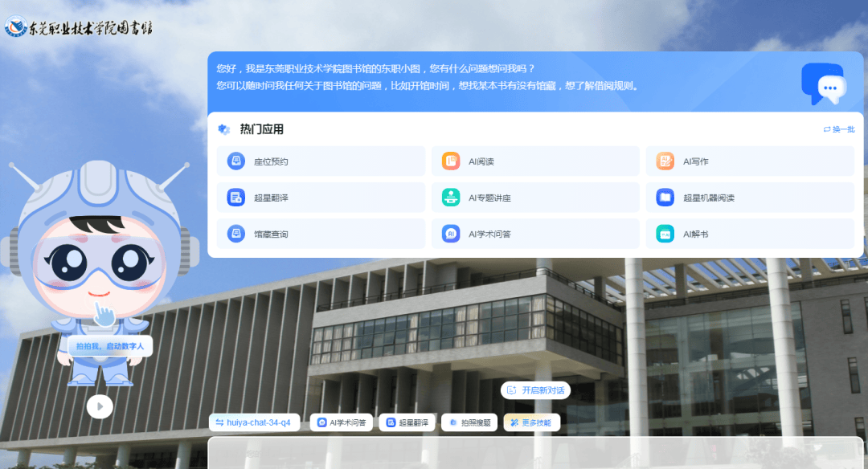Viewport: 868px width, 469px height.
Task: Open AI学术问答 in the 热门应用 grid
Action: (534, 234)
